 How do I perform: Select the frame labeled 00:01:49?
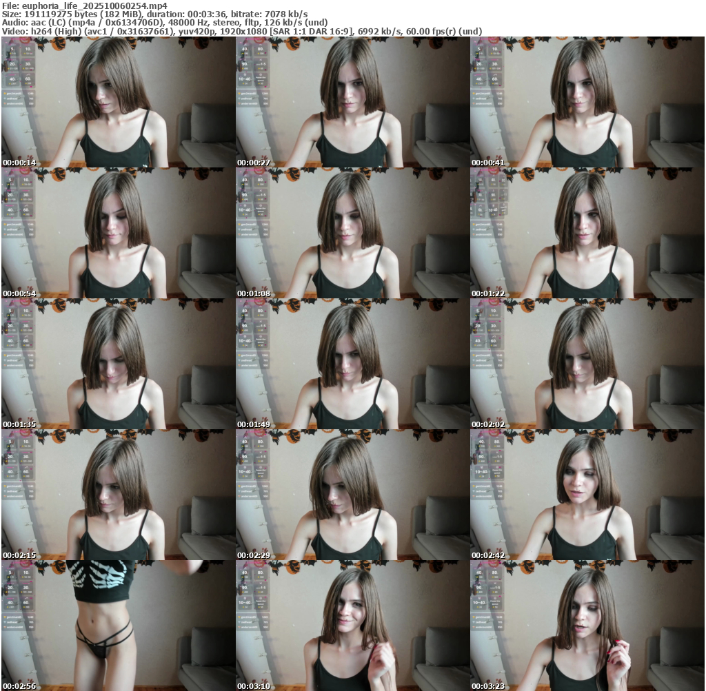[352, 364]
